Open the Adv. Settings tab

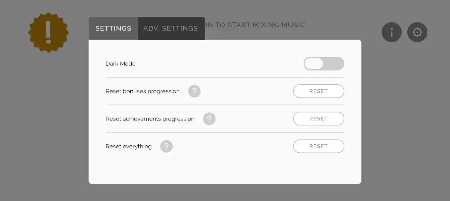pos(171,29)
